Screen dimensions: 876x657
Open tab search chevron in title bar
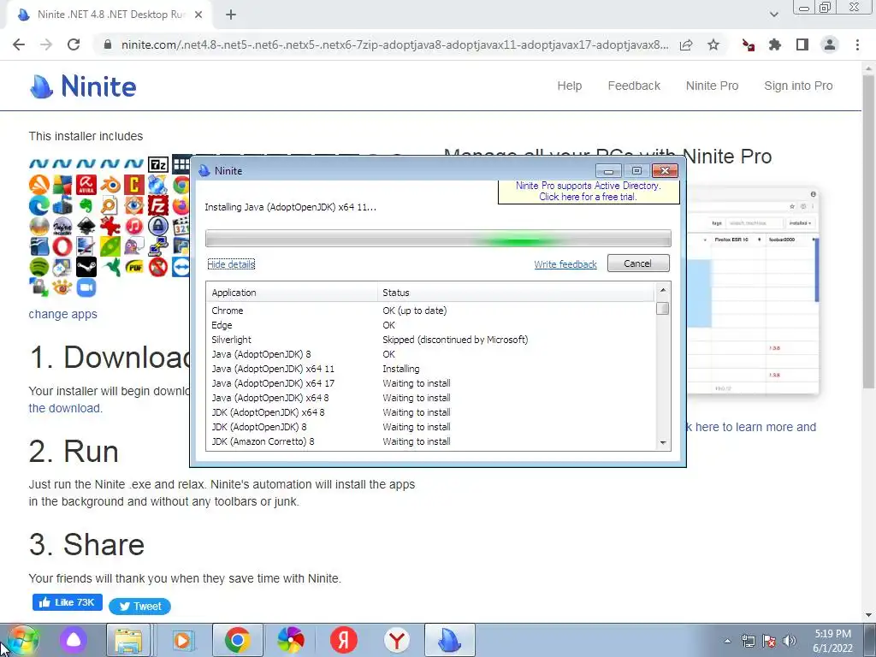[x=773, y=15]
